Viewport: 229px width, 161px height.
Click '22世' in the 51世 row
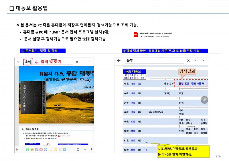[x=133, y=140]
